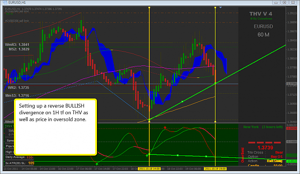Click the red down arrow signal in indicator window
This screenshot has height=174, width=300.
coord(165,127)
